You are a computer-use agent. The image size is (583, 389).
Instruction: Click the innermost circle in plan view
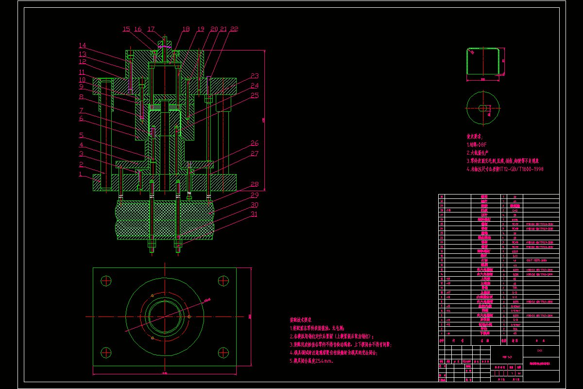pyautogui.click(x=164, y=316)
